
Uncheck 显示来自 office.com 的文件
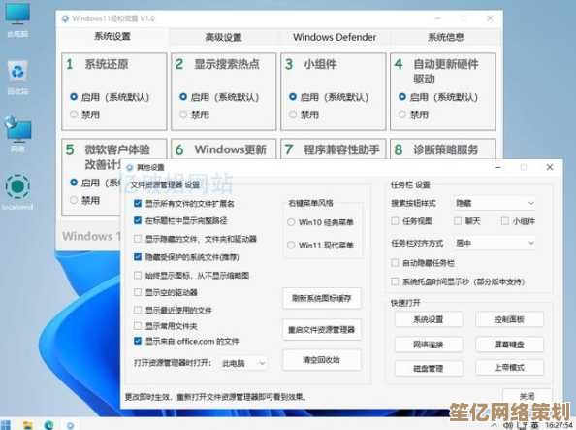[138, 341]
